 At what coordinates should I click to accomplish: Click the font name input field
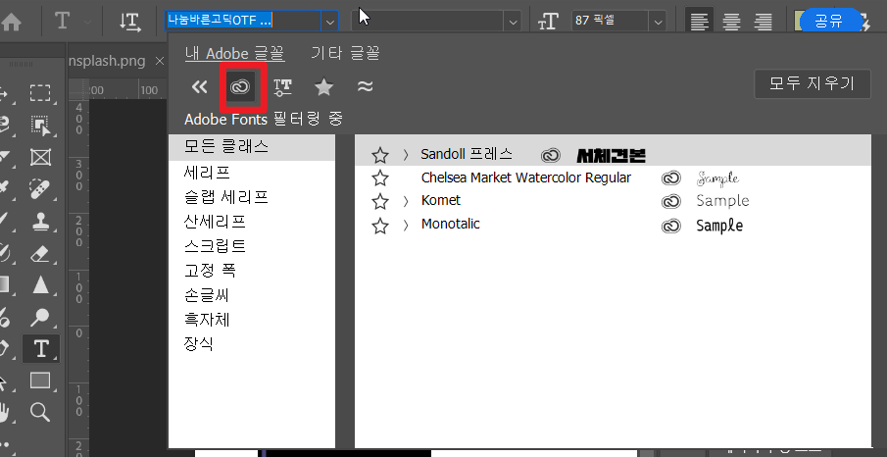tap(239, 21)
